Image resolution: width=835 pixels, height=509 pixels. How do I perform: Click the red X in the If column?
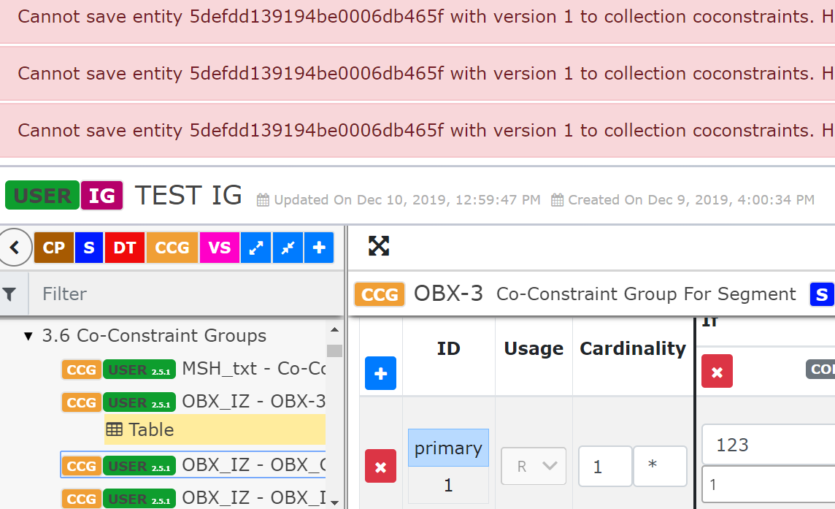click(x=717, y=371)
